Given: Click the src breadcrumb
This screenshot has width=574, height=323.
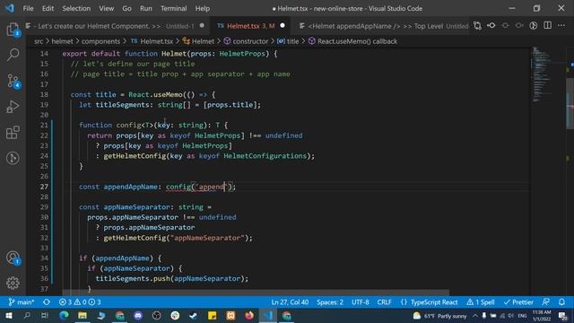Looking at the screenshot, I should click(x=39, y=41).
